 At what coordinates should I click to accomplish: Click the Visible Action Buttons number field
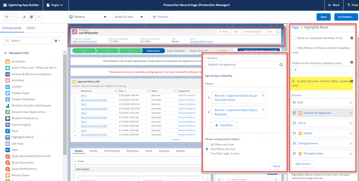pyautogui.click(x=322, y=70)
